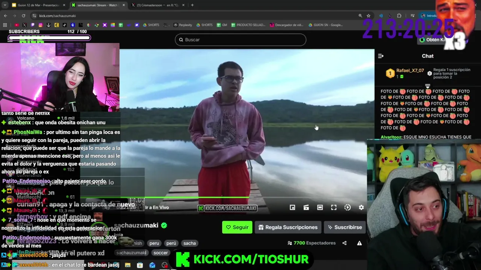Open the GM spreadsheet bookmark

[x=222, y=25]
